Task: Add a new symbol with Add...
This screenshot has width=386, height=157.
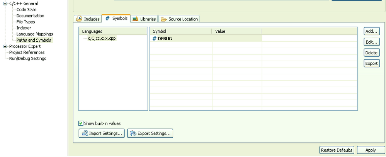Action: (x=372, y=31)
